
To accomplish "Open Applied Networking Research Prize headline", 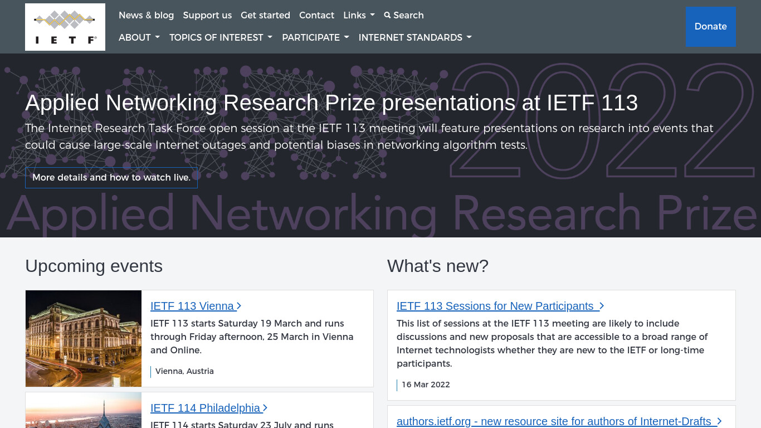I will (x=331, y=103).
